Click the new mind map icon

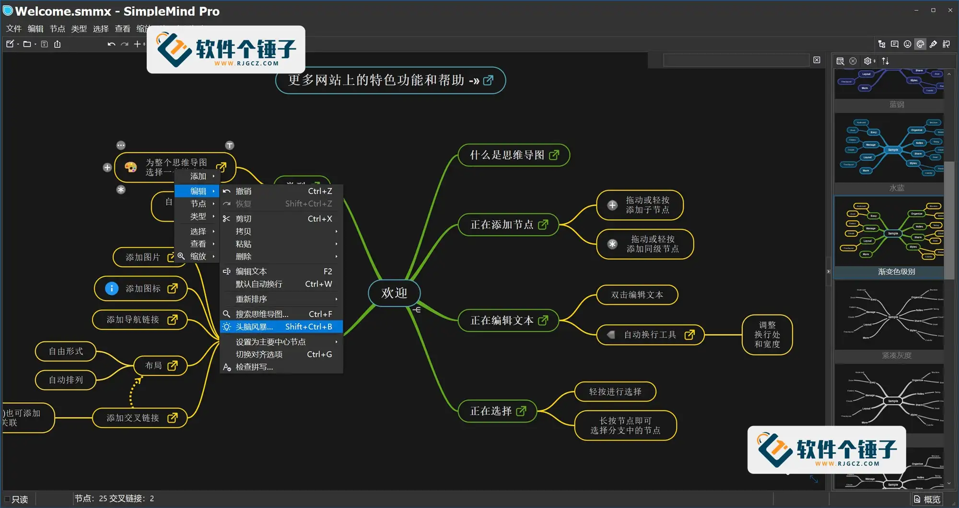pyautogui.click(x=10, y=44)
